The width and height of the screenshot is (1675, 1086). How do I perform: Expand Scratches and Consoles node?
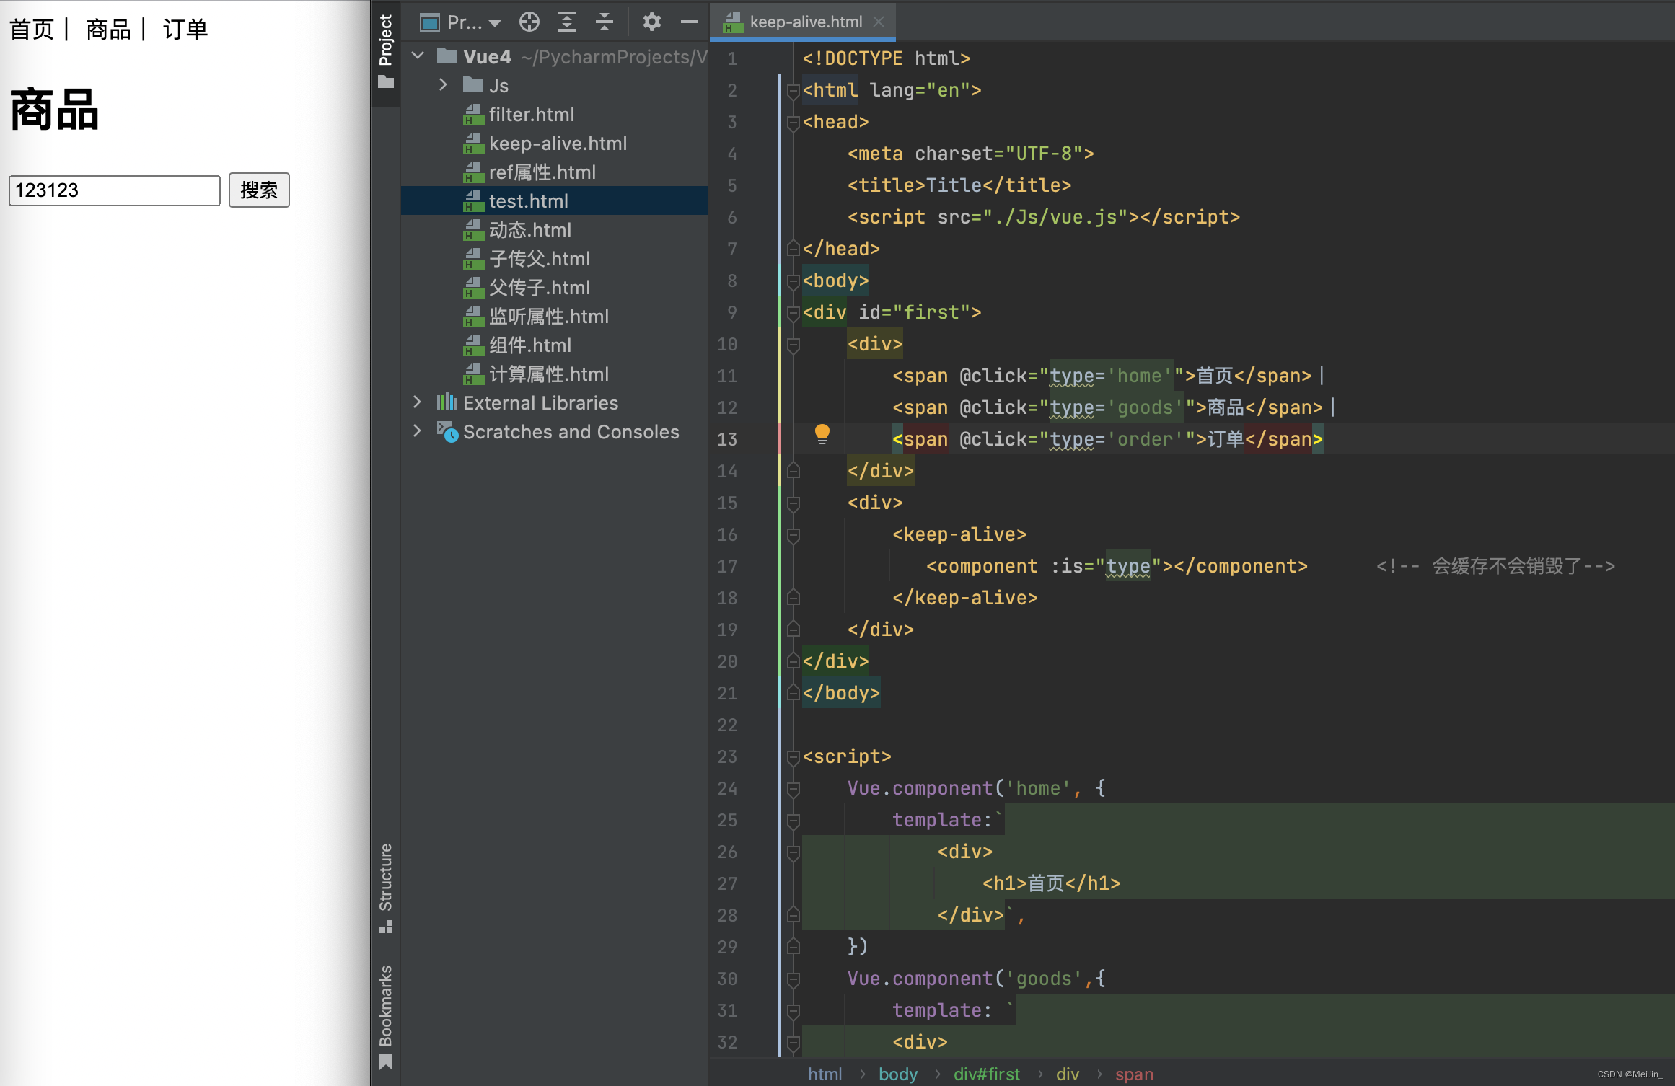click(417, 431)
